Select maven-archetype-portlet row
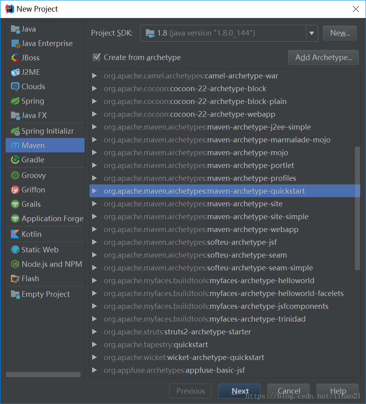The height and width of the screenshot is (404, 366). 225,166
